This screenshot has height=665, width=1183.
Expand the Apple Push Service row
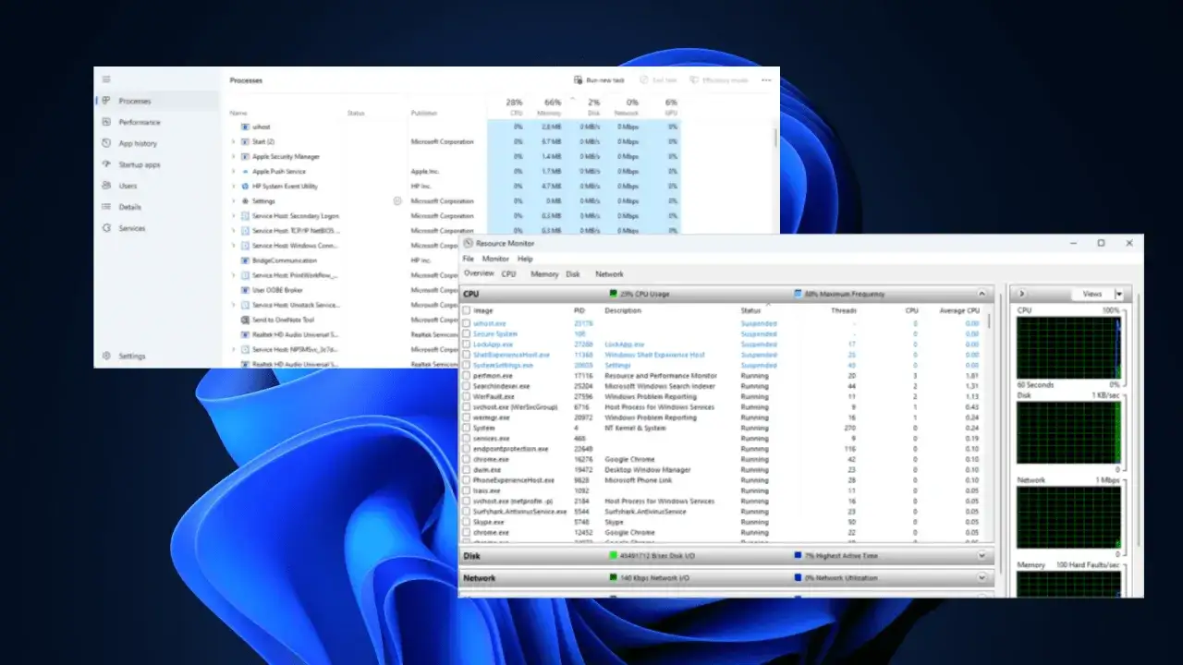(x=234, y=171)
